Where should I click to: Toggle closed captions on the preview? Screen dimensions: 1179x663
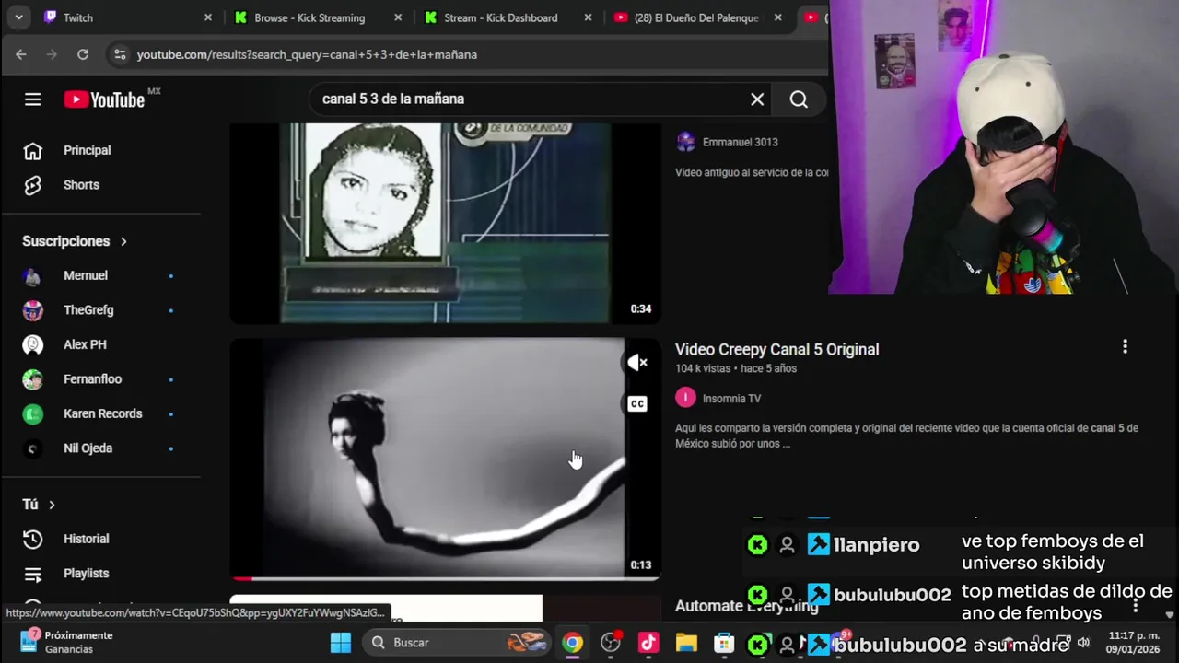[637, 403]
